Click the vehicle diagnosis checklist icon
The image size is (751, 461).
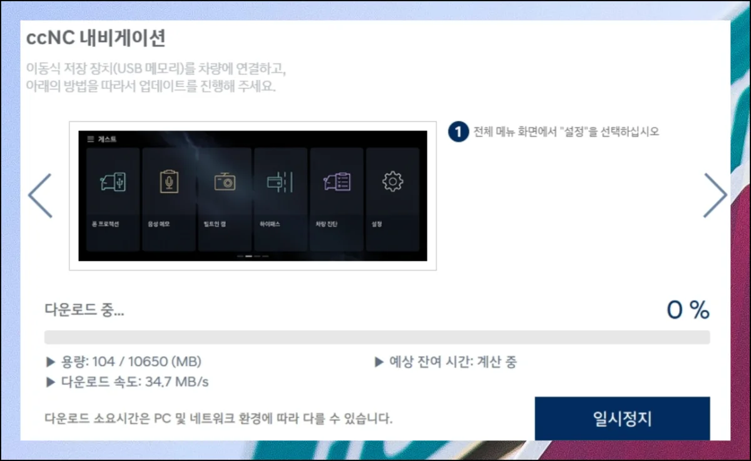pos(337,182)
